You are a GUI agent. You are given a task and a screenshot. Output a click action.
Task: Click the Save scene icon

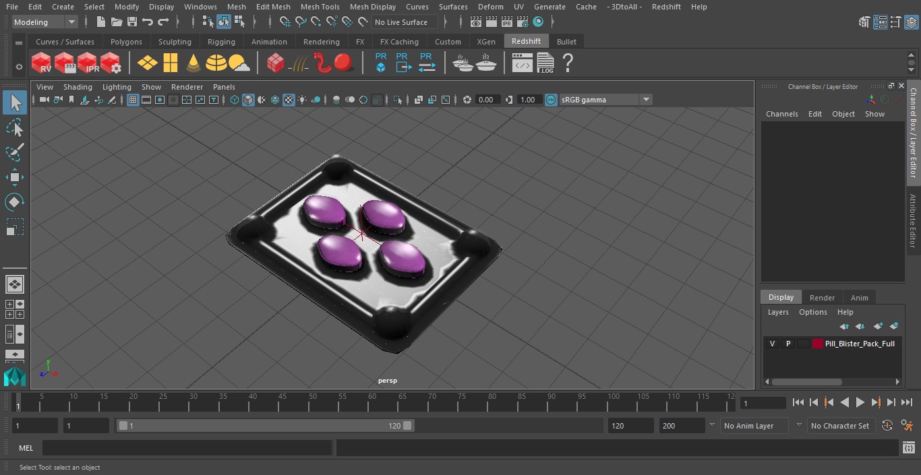point(132,22)
